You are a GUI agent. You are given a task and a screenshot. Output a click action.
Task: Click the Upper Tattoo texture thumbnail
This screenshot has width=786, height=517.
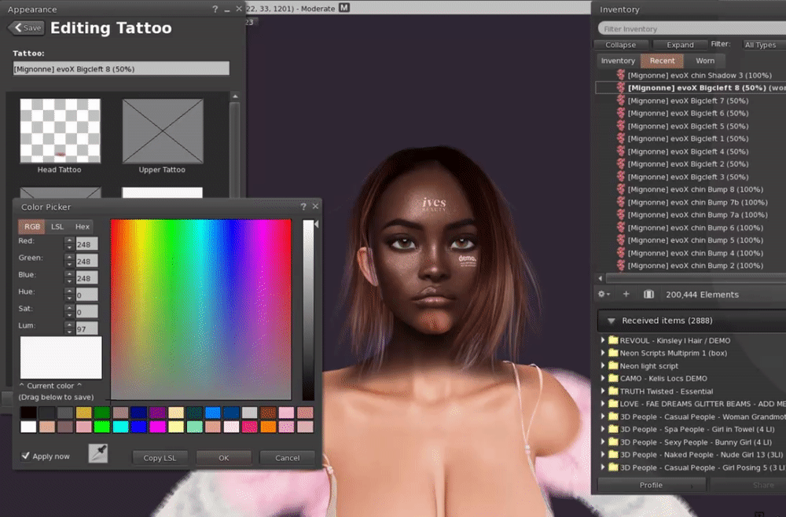(x=163, y=130)
